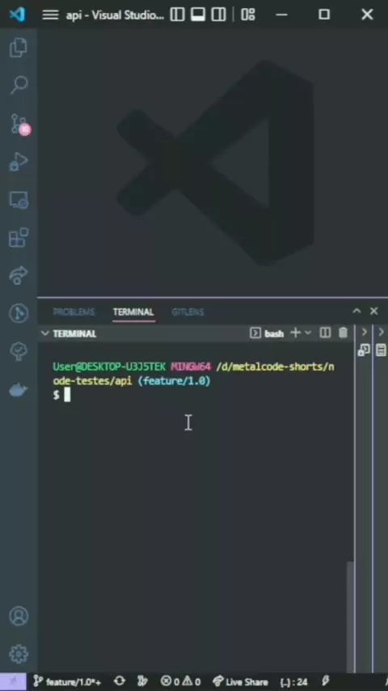Close the bottom panel

374,312
